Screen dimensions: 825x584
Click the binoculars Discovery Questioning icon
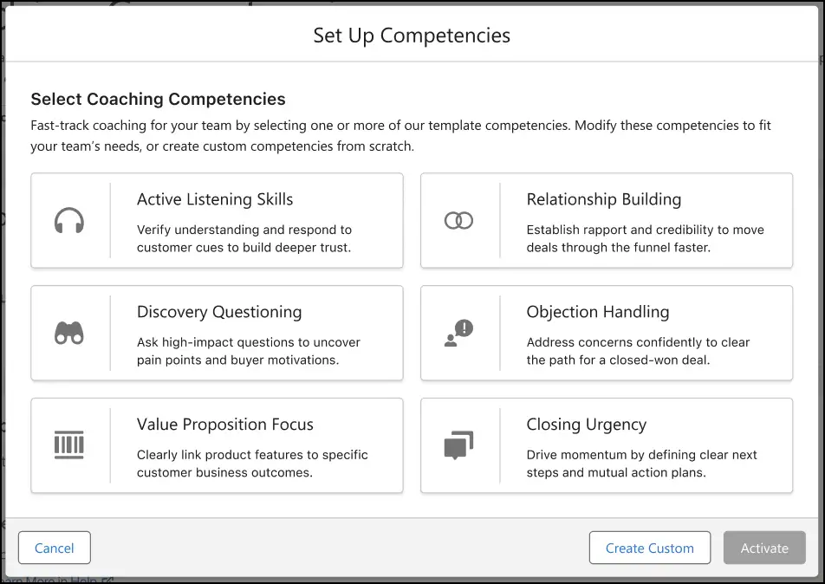click(69, 333)
